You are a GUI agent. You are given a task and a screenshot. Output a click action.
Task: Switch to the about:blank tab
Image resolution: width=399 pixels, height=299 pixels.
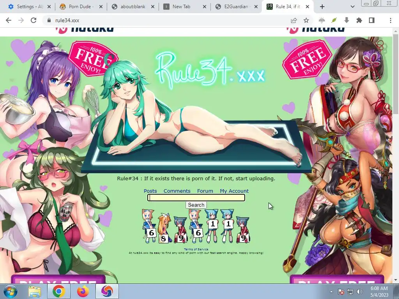pos(132,7)
